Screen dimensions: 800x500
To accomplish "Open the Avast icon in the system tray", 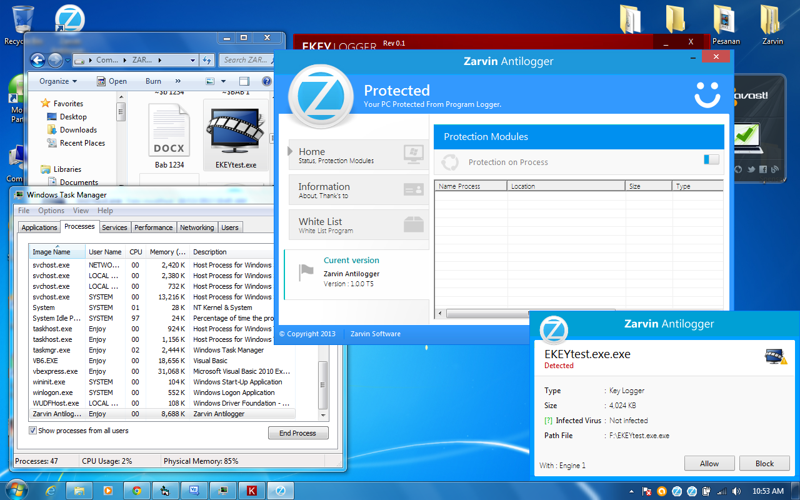I will (661, 491).
